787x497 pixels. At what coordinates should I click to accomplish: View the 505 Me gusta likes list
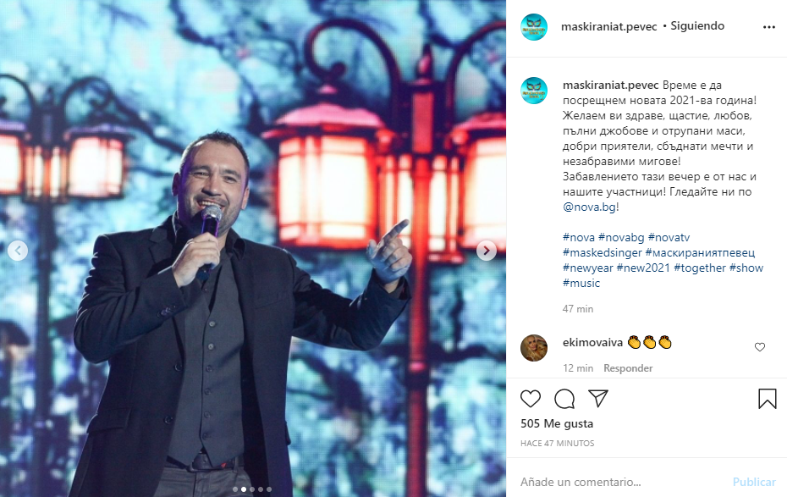557,423
